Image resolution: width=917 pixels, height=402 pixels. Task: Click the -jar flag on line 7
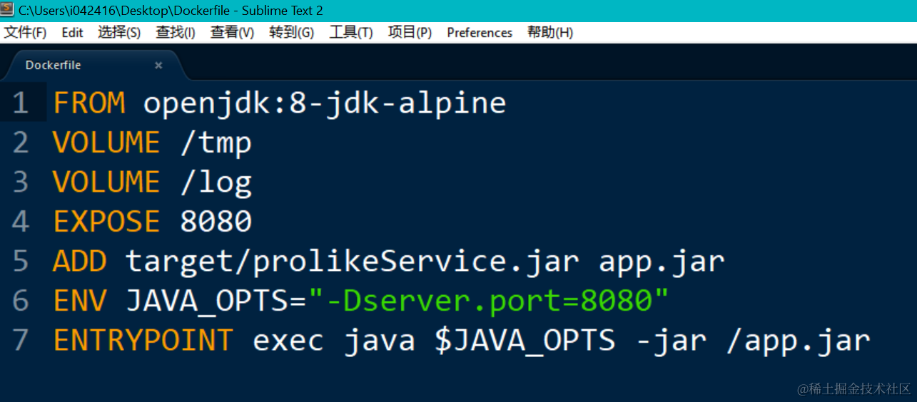671,341
